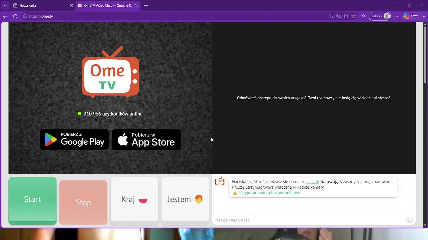Select the OmeTV Video Chat tab
Screen dimensions: 428x240
108,5
